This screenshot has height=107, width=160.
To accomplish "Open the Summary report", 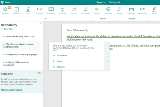I will pos(17,11).
